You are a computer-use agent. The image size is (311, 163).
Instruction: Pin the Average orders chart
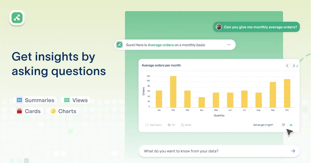pyautogui.click(x=171, y=125)
